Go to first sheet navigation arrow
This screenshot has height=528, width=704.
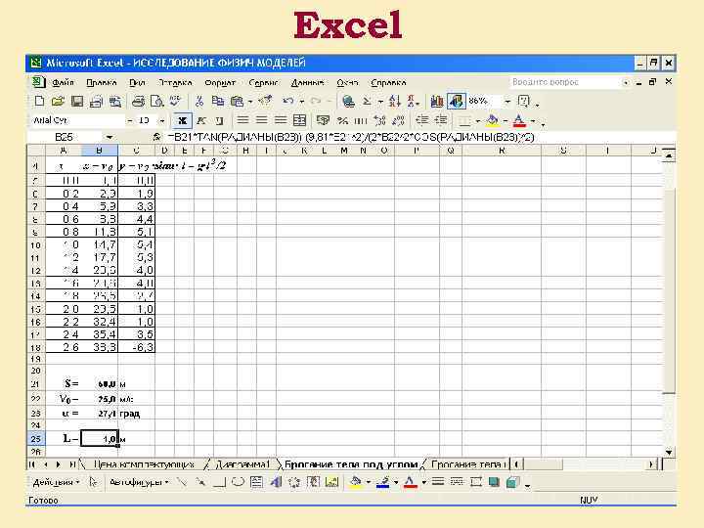32,464
